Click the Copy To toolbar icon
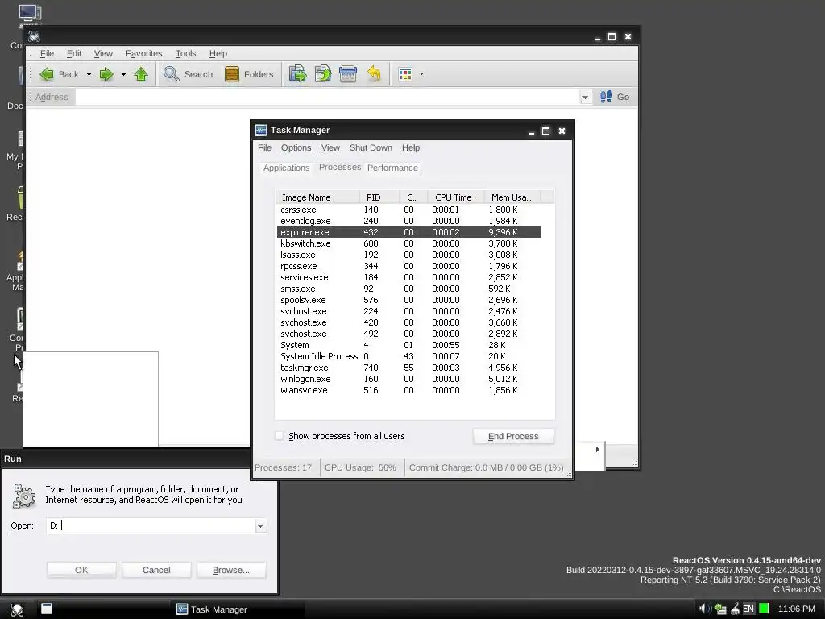 (323, 74)
